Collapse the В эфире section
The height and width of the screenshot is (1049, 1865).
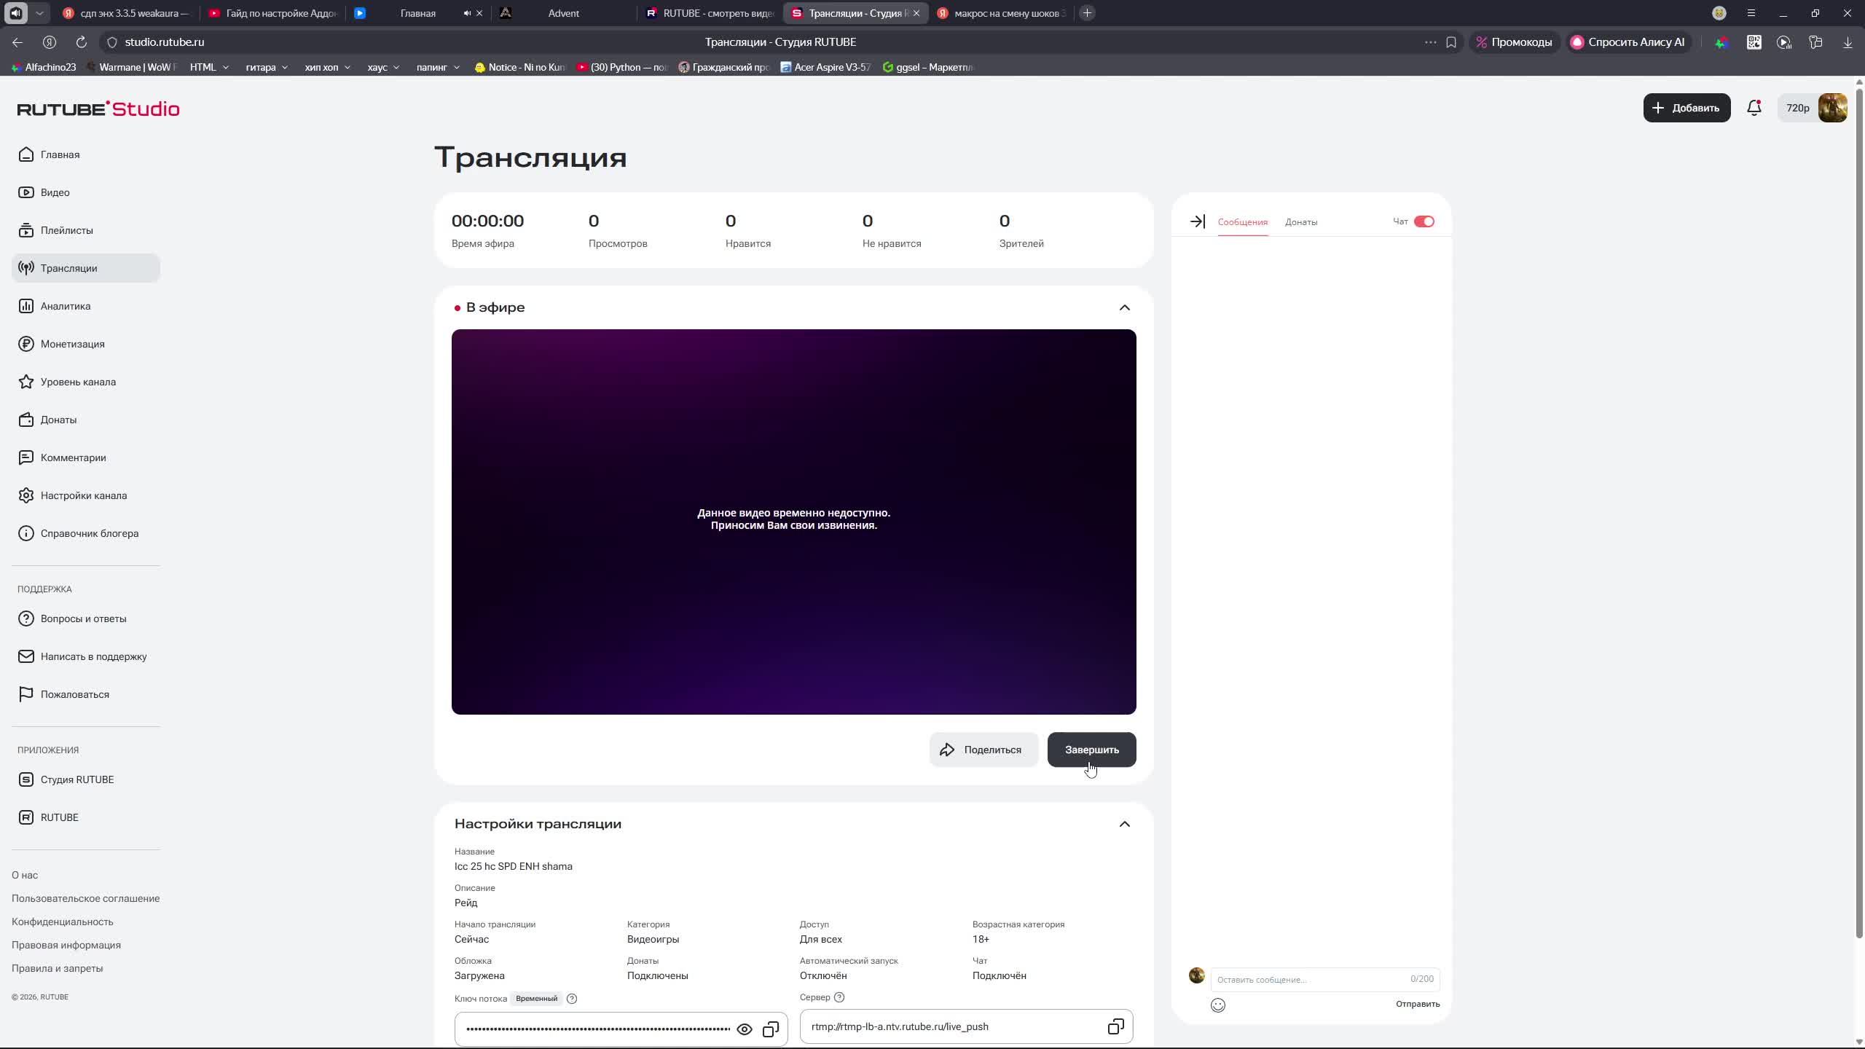point(1124,307)
